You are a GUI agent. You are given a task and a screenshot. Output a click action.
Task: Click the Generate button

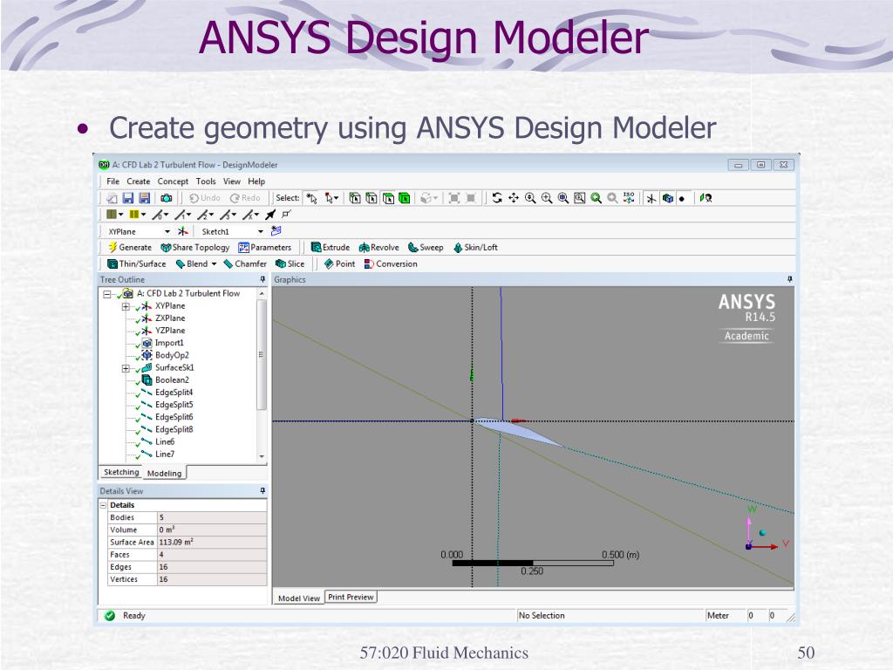click(129, 247)
